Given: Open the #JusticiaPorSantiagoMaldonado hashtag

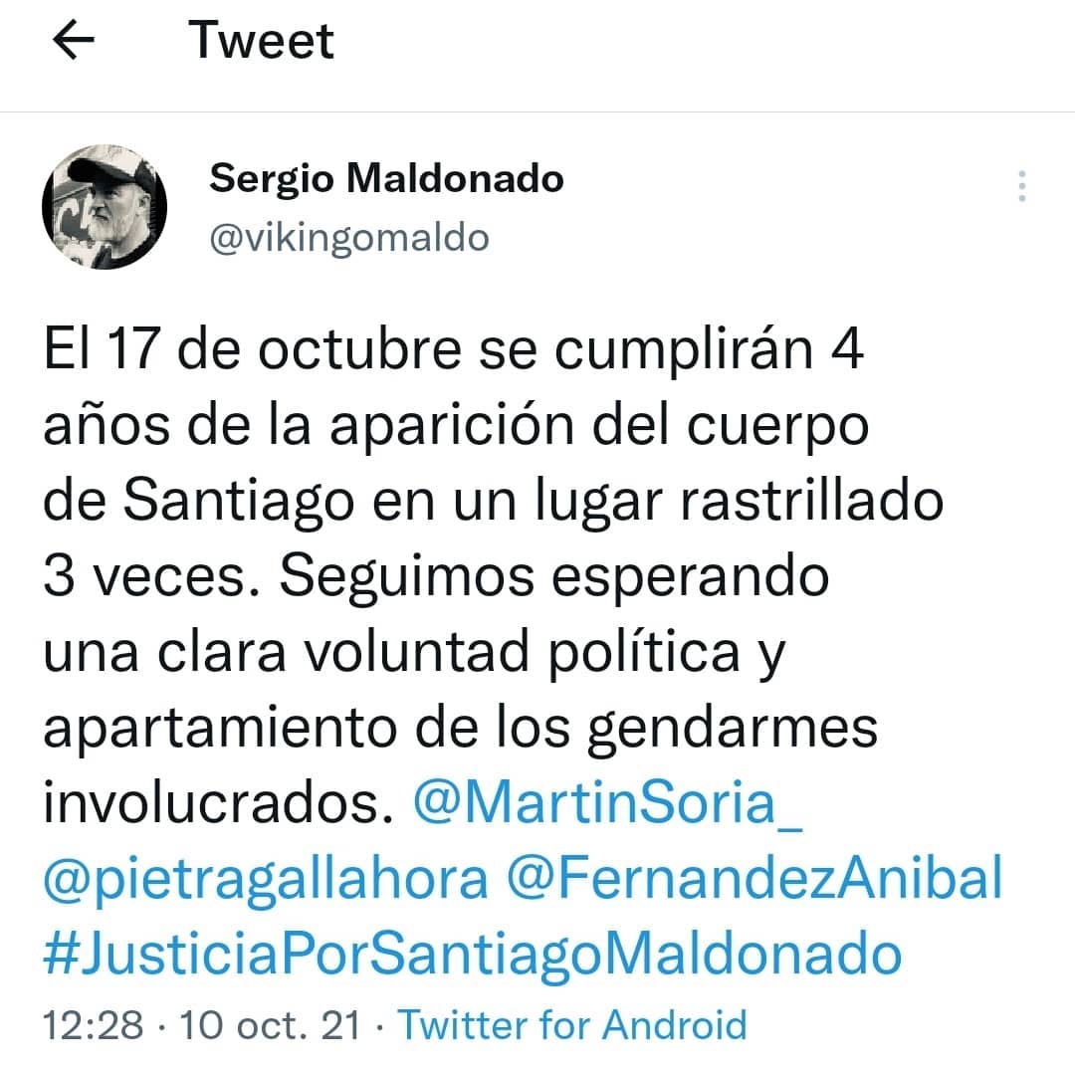Looking at the screenshot, I should point(473,953).
